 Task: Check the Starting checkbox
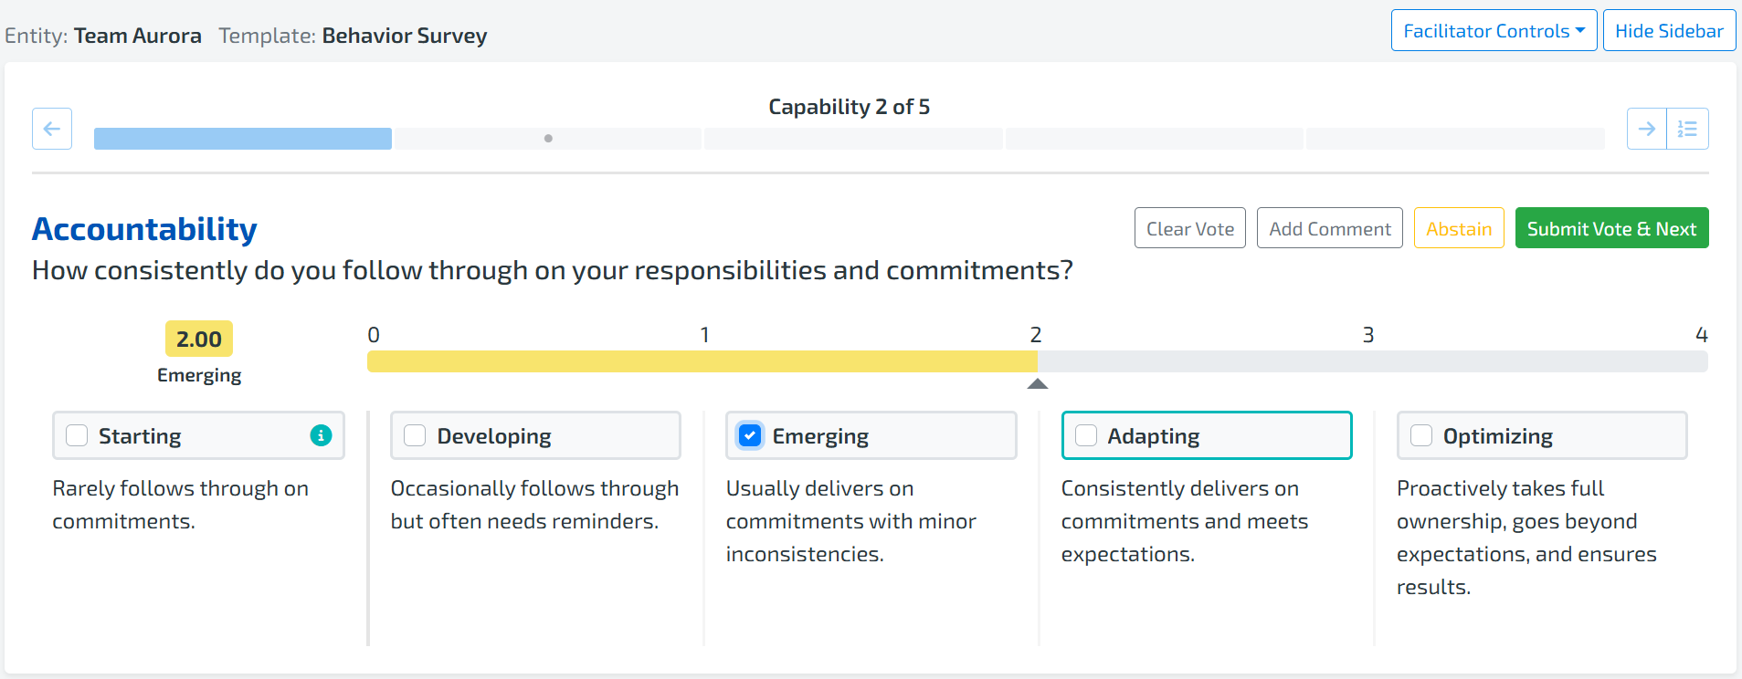coord(78,435)
